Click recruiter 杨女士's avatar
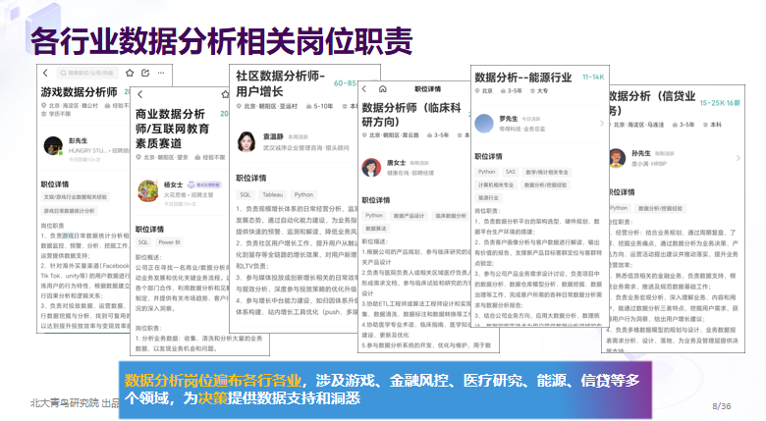This screenshot has height=421, width=766. [147, 191]
